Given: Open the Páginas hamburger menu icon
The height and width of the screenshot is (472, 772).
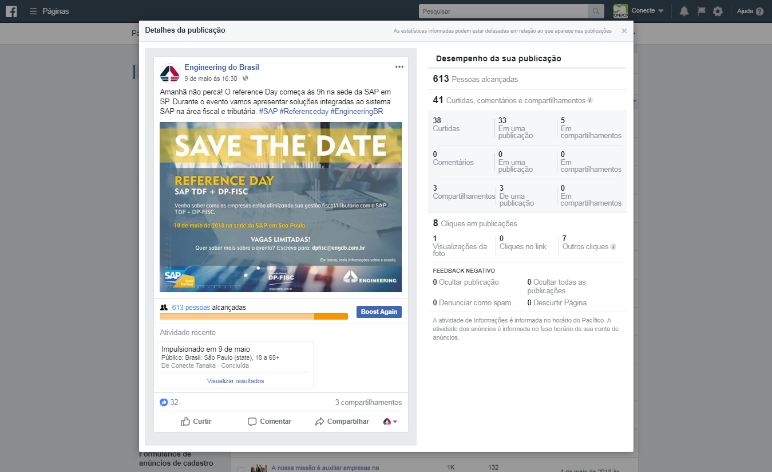Looking at the screenshot, I should 33,11.
